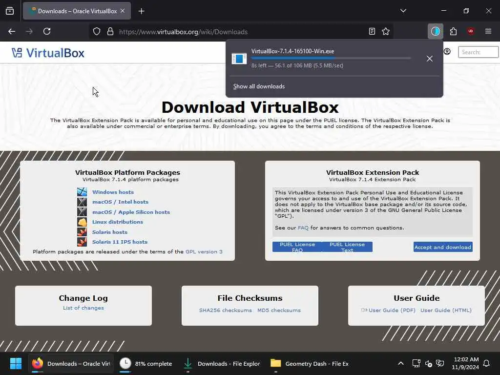Viewport: 500px width, 375px height.
Task: Open User Guide (HTML) link
Action: [x=446, y=310]
